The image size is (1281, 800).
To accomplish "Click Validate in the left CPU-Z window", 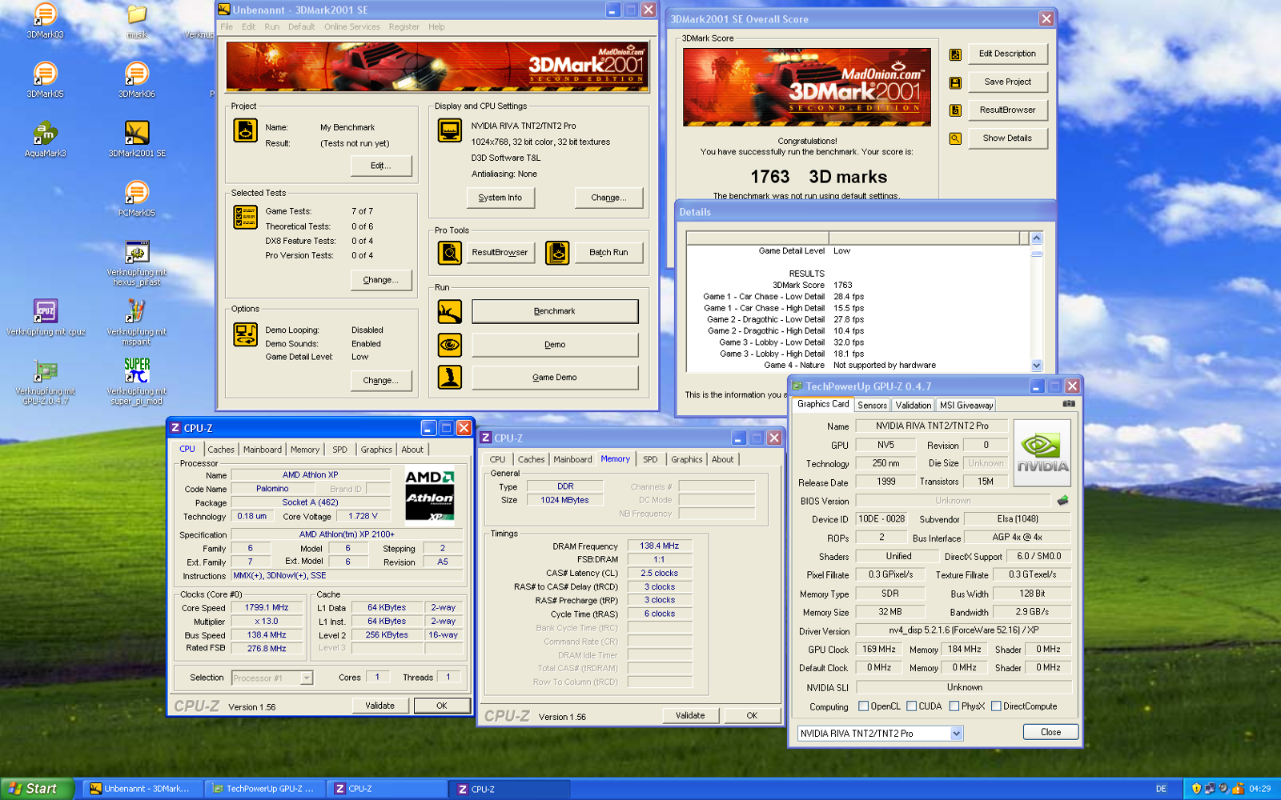I will (380, 706).
